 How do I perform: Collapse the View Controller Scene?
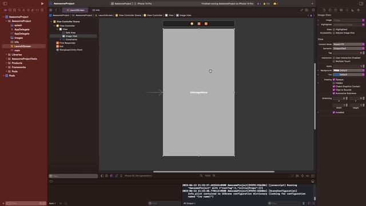[x=51, y=22]
